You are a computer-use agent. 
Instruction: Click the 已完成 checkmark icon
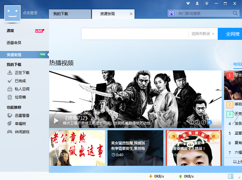click(10, 81)
